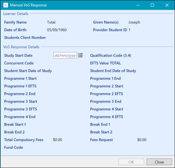175x168 pixels.
Task: Click the Student Start Date of Study label
Action: pyautogui.click(x=28, y=71)
